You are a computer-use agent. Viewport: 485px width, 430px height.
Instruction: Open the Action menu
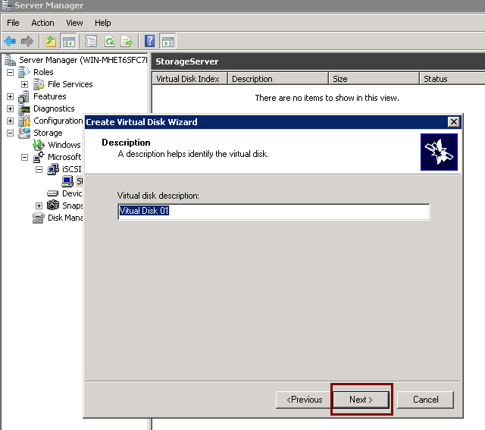click(x=42, y=23)
